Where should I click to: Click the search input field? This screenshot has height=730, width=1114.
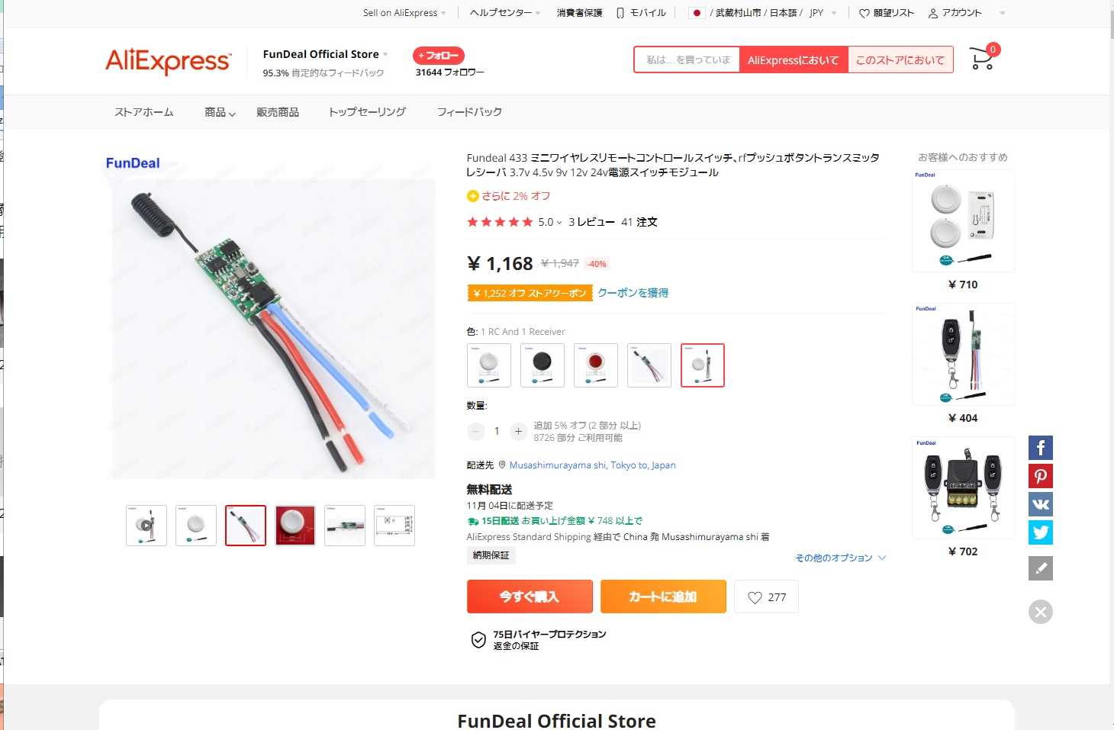click(x=687, y=59)
